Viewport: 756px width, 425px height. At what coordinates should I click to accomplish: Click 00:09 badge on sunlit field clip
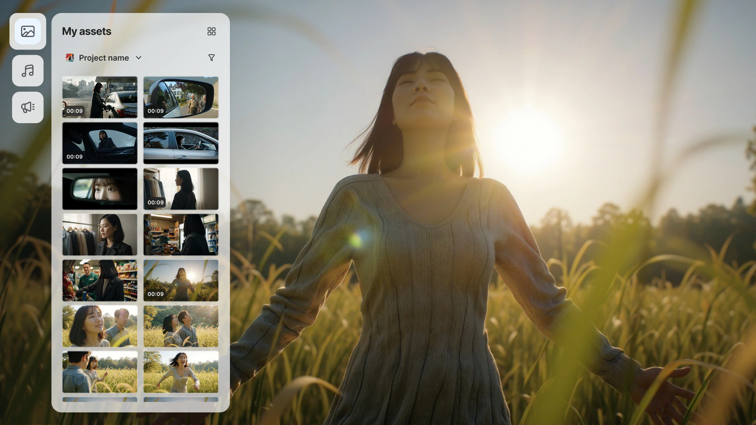(x=156, y=294)
